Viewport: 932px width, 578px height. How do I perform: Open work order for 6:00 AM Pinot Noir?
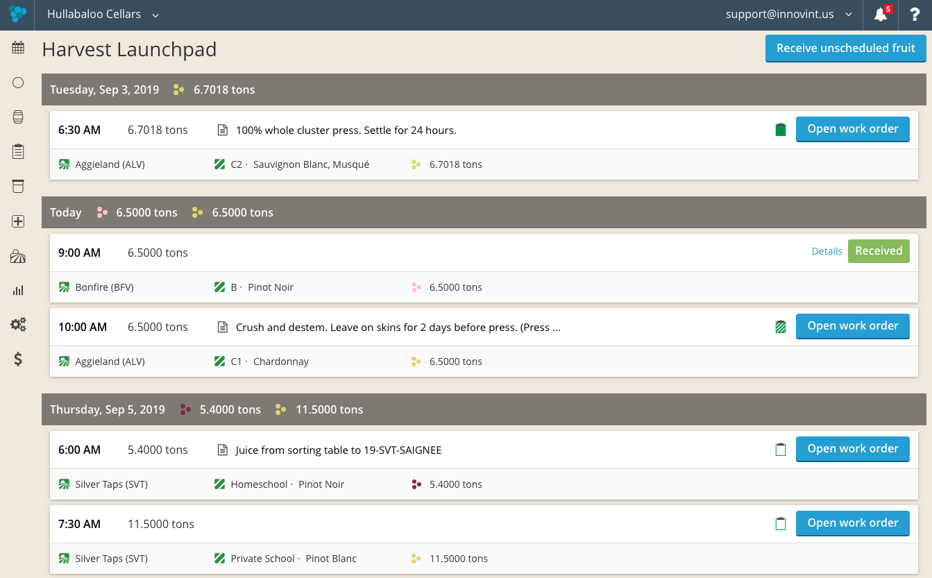click(853, 449)
